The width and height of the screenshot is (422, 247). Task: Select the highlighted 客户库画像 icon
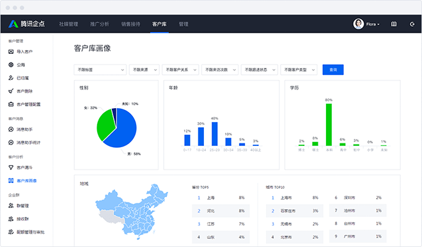[x=11, y=180]
